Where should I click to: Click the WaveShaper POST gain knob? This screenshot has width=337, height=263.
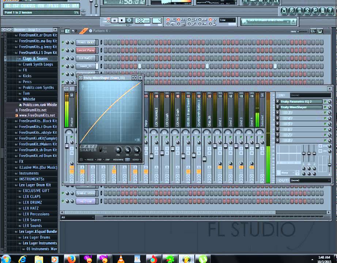pyautogui.click(x=137, y=150)
